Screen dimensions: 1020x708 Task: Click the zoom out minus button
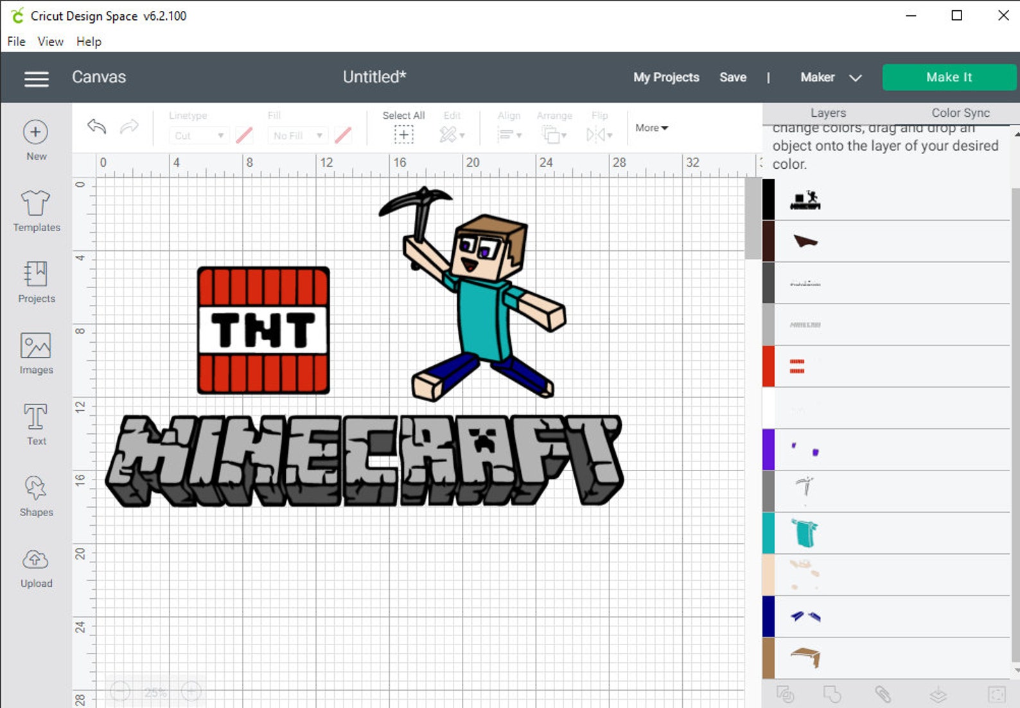120,691
